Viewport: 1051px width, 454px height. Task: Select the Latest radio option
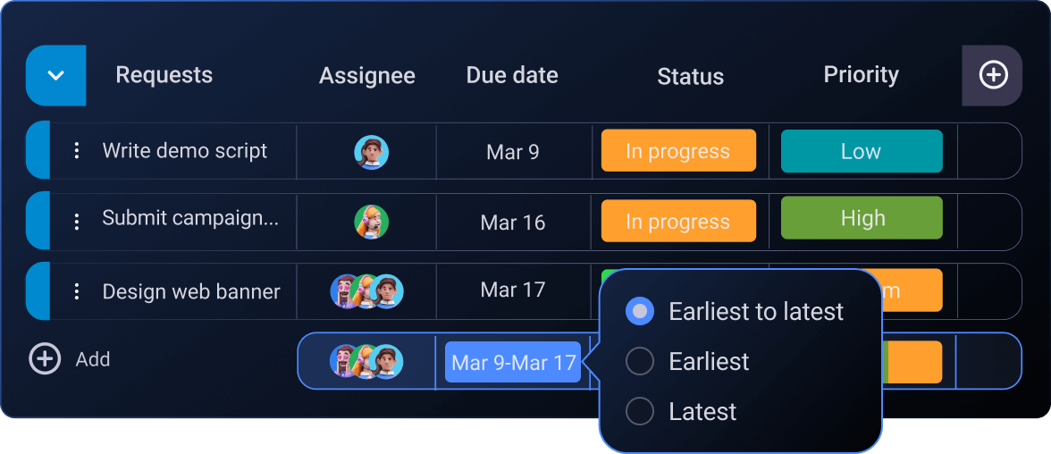point(640,411)
